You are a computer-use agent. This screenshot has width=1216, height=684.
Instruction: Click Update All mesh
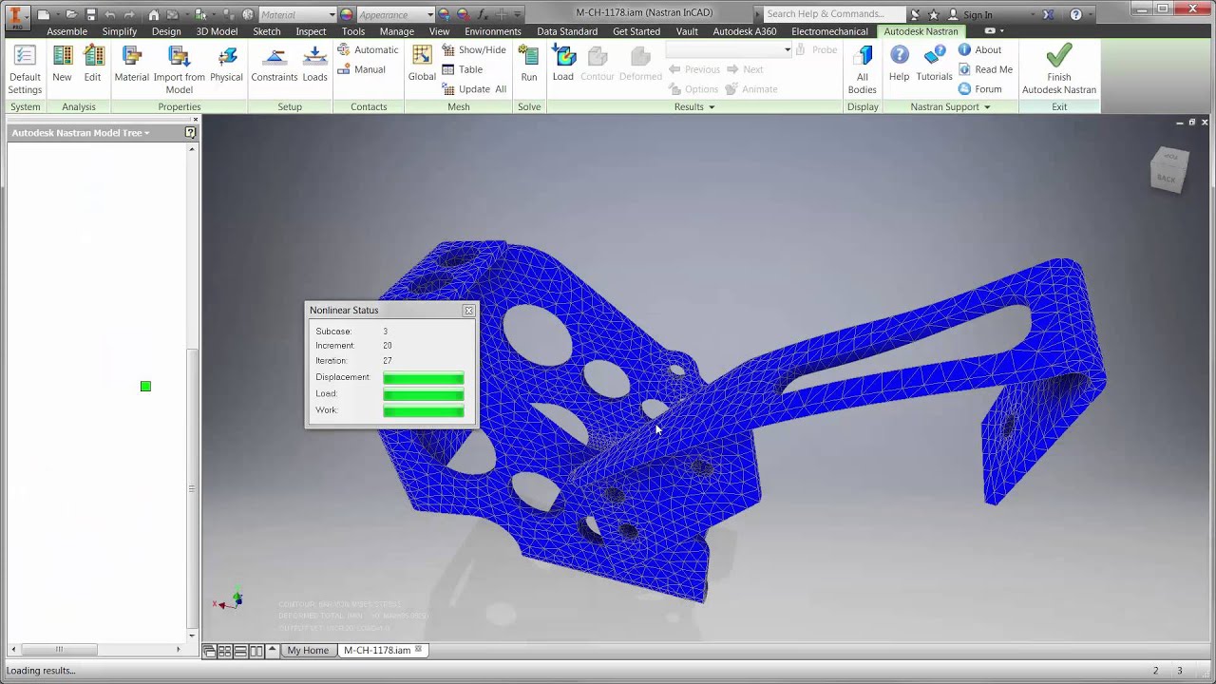point(474,89)
